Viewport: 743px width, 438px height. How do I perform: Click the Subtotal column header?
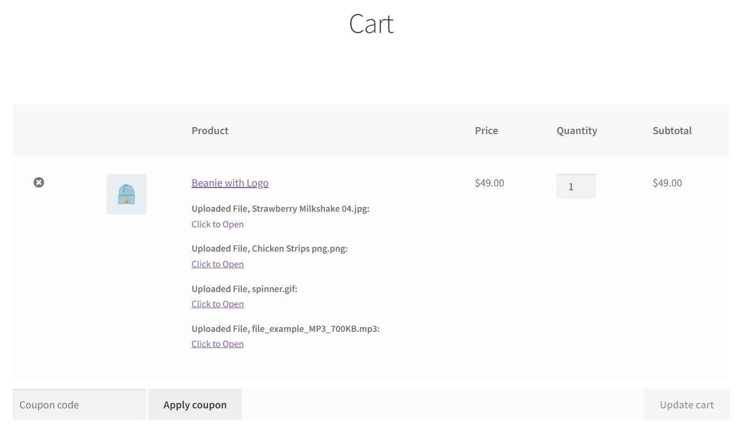click(672, 130)
